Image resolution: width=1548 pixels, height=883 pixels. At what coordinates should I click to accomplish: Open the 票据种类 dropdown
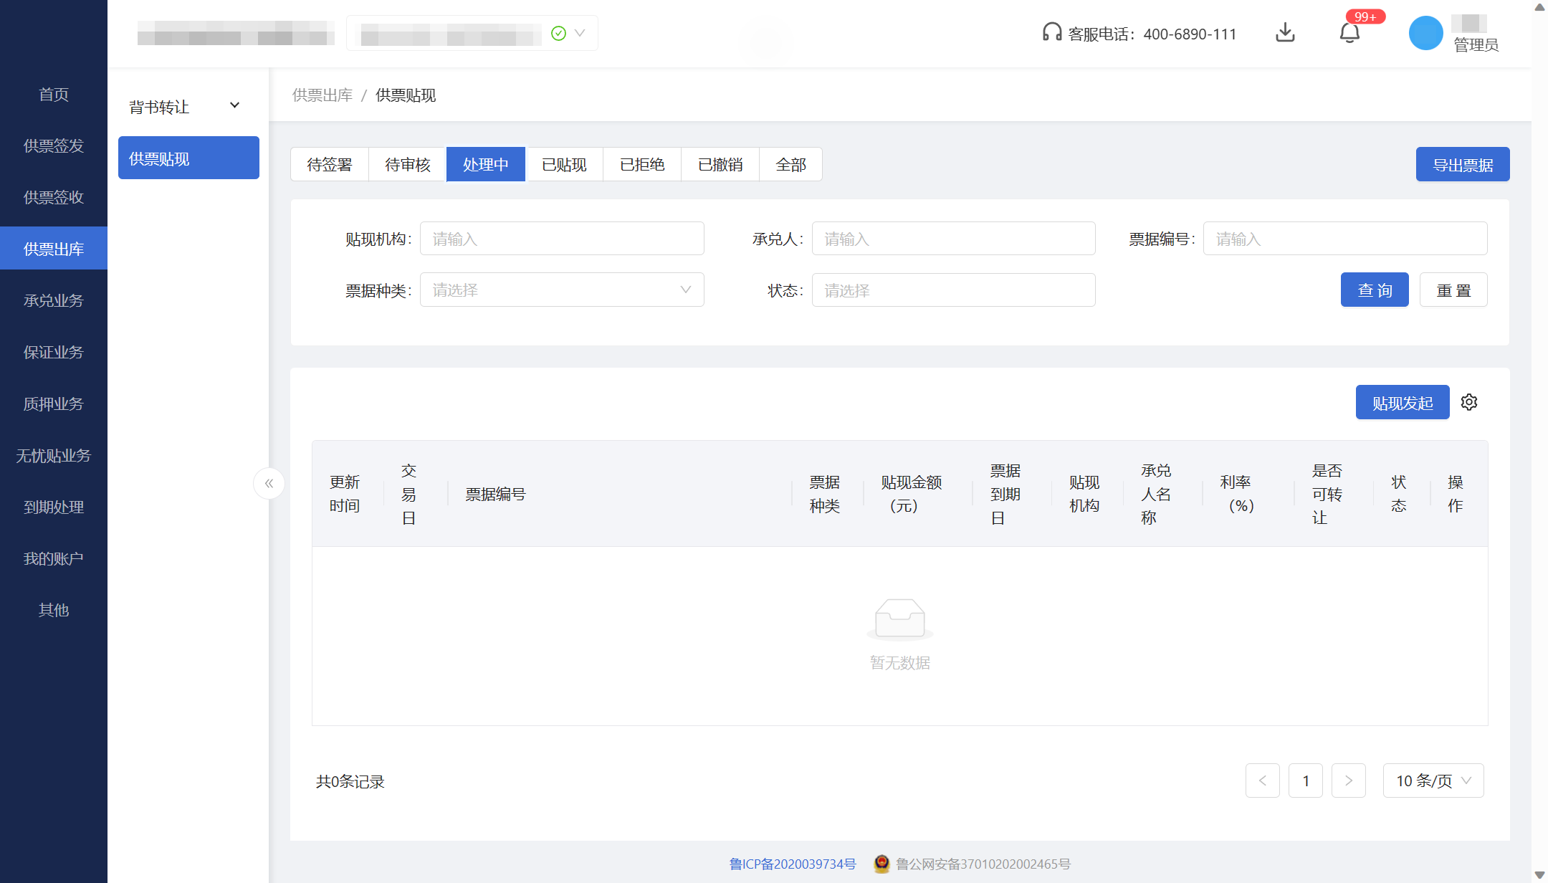click(562, 290)
